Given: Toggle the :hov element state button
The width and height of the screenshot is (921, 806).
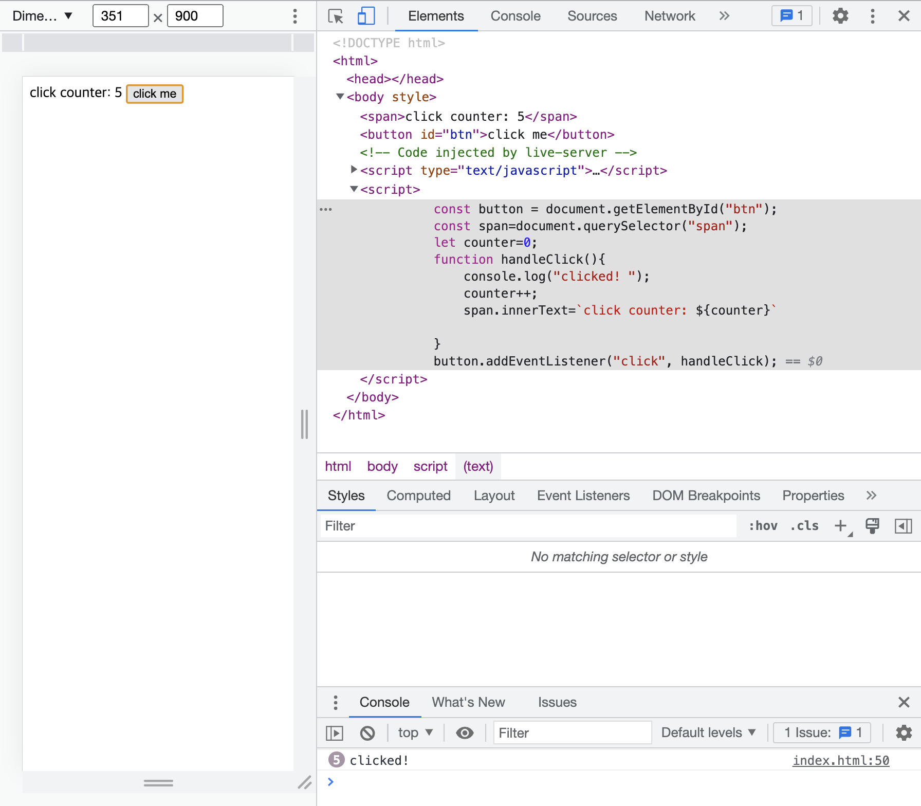Looking at the screenshot, I should (763, 526).
